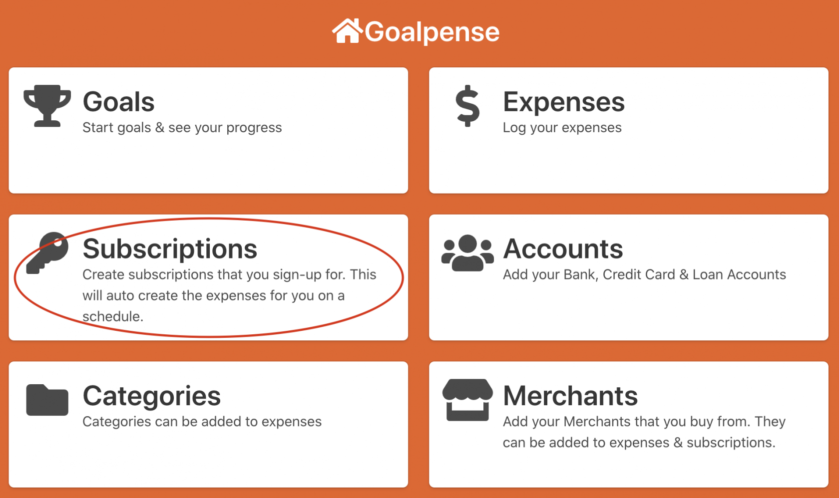Click the Accounts people group icon
839x498 pixels.
pyautogui.click(x=467, y=252)
